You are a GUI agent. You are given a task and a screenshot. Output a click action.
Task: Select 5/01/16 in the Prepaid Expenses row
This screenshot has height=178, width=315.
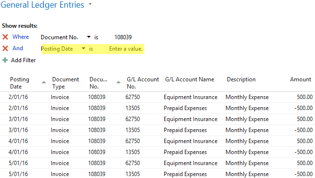[18, 174]
